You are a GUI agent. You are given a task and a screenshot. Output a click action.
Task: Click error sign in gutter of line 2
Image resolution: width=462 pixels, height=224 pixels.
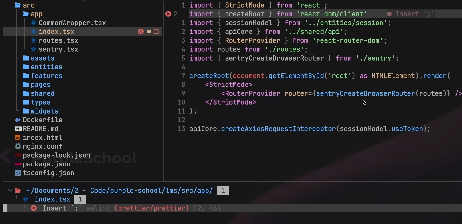[x=168, y=14]
